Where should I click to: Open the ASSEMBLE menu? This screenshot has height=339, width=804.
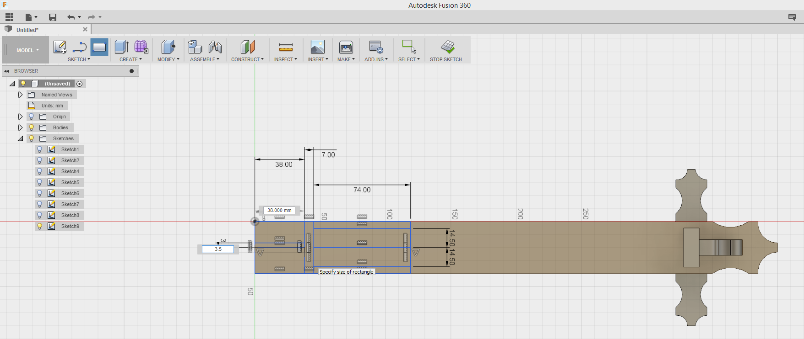click(x=205, y=59)
